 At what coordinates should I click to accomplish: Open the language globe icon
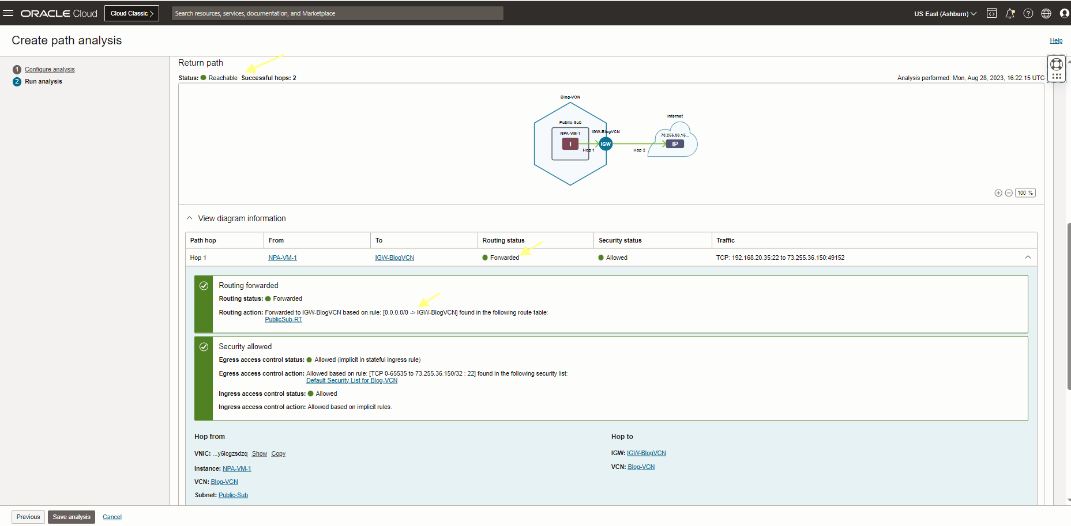[x=1046, y=13]
